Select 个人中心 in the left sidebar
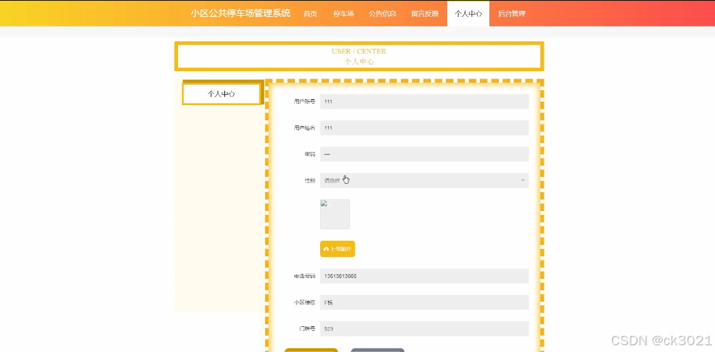715x352 pixels. pyautogui.click(x=222, y=94)
